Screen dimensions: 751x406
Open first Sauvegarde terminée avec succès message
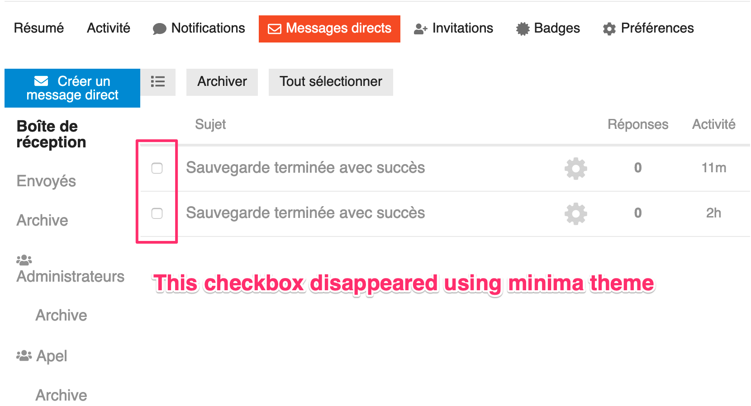305,168
